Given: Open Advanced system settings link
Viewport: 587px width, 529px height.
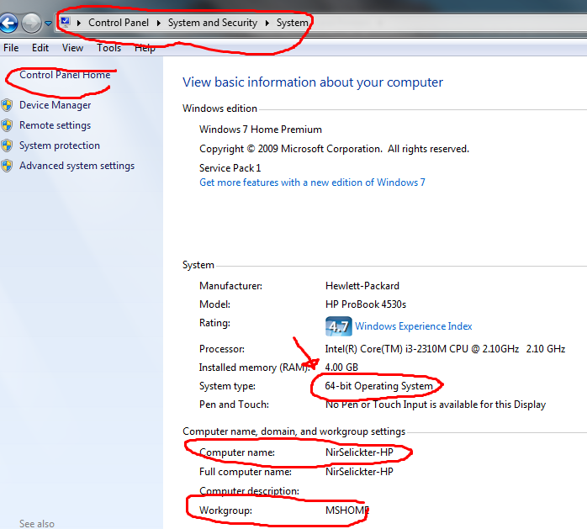Looking at the screenshot, I should (77, 166).
